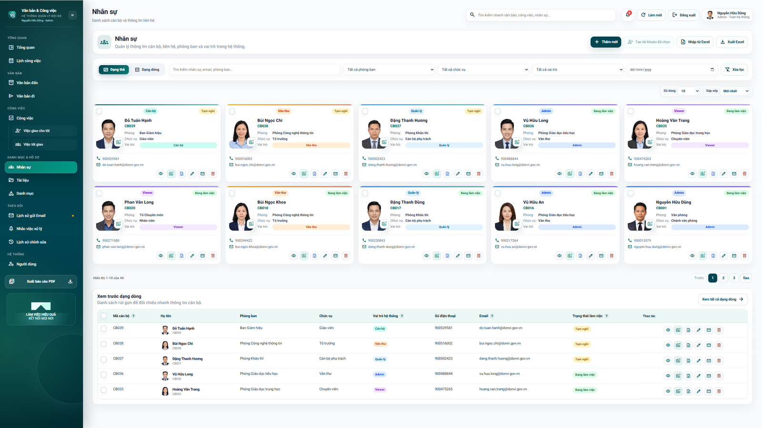Focus the quick search field in the top bar

[541, 15]
